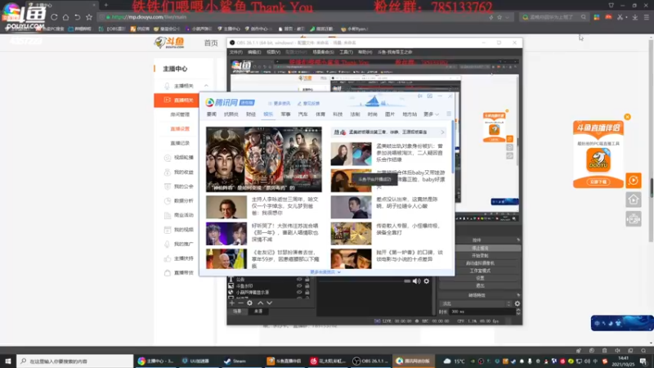Click the browser page vertical scrollbar
Viewport: 654px width, 368px height.
click(x=651, y=139)
